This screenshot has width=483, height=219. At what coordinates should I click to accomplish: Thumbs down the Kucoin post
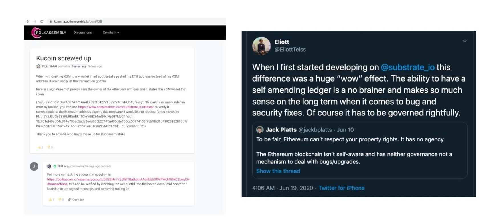[x=49, y=147]
